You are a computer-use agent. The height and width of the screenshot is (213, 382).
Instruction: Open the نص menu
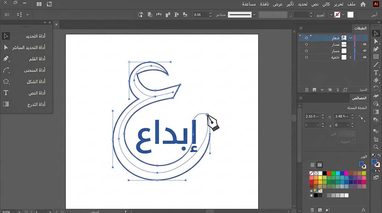315,4
